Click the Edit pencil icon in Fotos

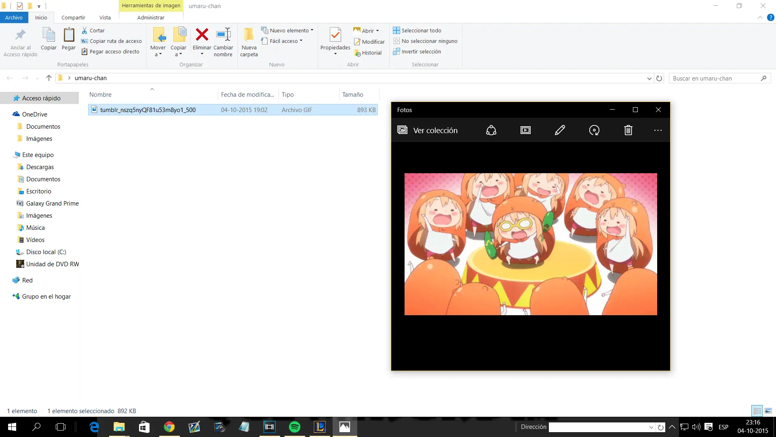click(x=560, y=130)
